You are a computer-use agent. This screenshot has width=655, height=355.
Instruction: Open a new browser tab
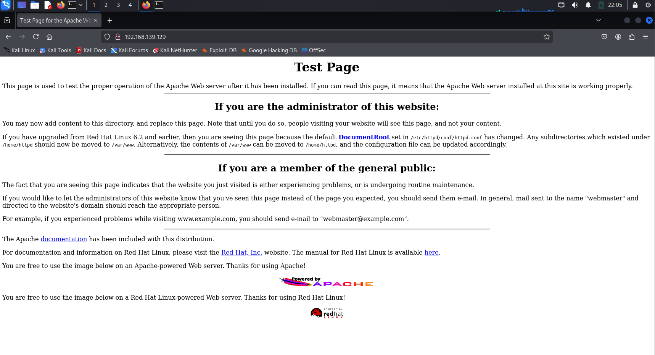(x=110, y=21)
